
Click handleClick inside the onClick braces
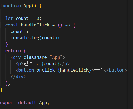click(x=74, y=70)
